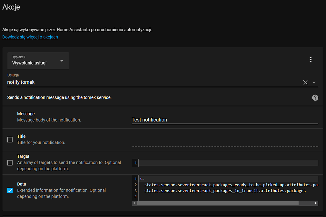Open the help icon for tomek service
Image resolution: width=326 pixels, height=217 pixels.
[x=315, y=98]
